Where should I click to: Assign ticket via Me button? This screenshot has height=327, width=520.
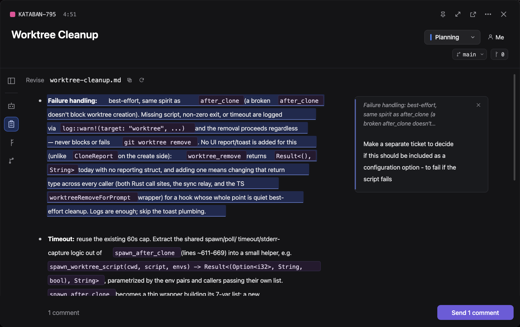click(x=496, y=37)
